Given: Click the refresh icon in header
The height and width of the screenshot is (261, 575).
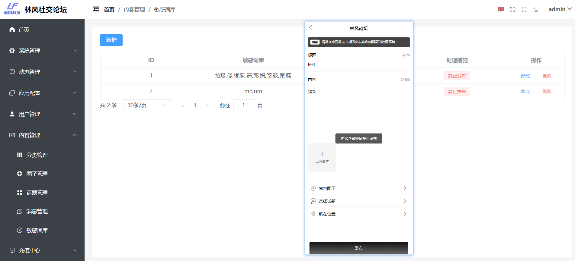Looking at the screenshot, I should coord(512,9).
